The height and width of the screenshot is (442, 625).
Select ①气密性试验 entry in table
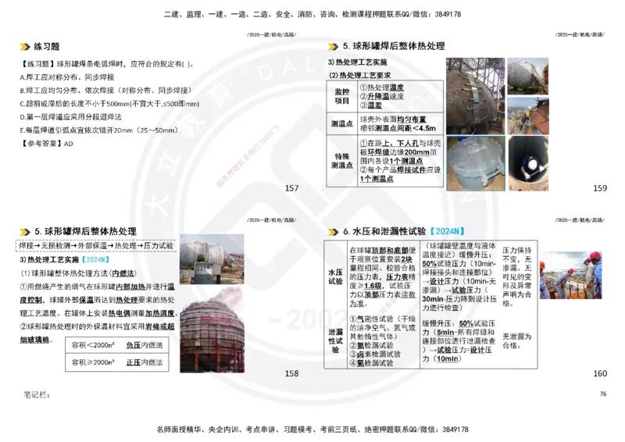[x=382, y=328]
